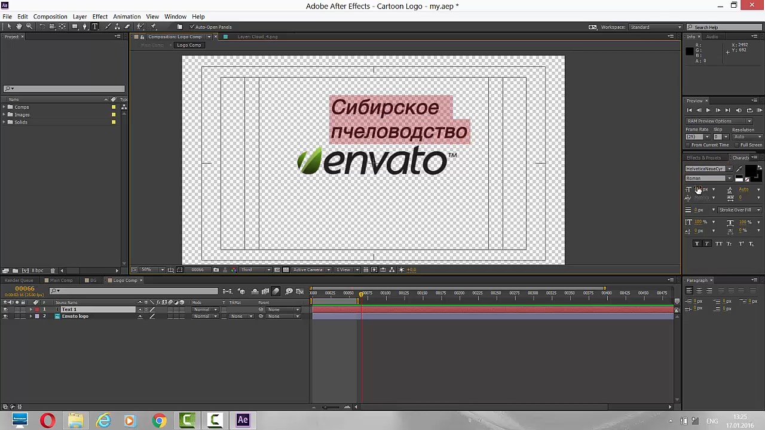Select the Roto Brush tool
Viewport: 765px width, 430px height.
[140, 27]
